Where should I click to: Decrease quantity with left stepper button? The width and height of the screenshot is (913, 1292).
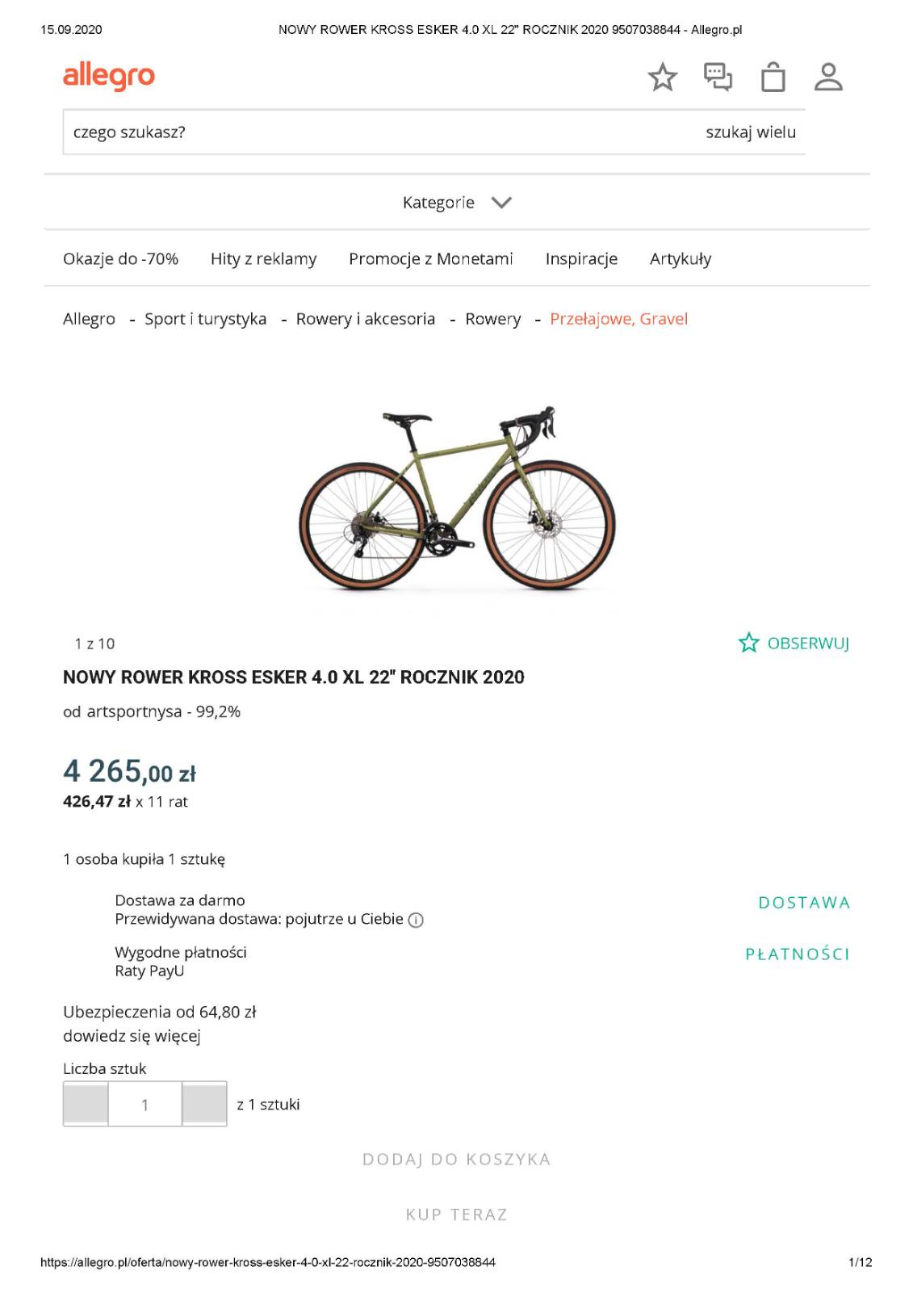[86, 1104]
